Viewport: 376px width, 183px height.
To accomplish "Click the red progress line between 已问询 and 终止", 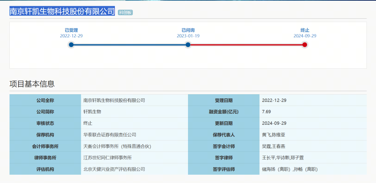I will [x=246, y=45].
